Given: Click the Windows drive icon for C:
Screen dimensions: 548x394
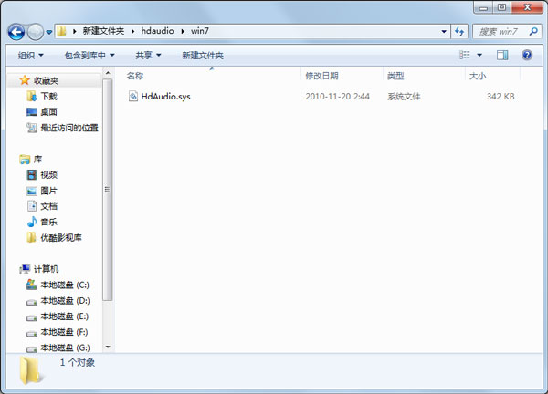Looking at the screenshot, I should [x=31, y=285].
